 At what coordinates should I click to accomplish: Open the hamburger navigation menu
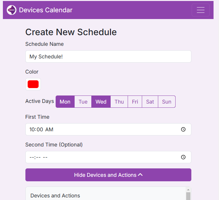(x=200, y=10)
